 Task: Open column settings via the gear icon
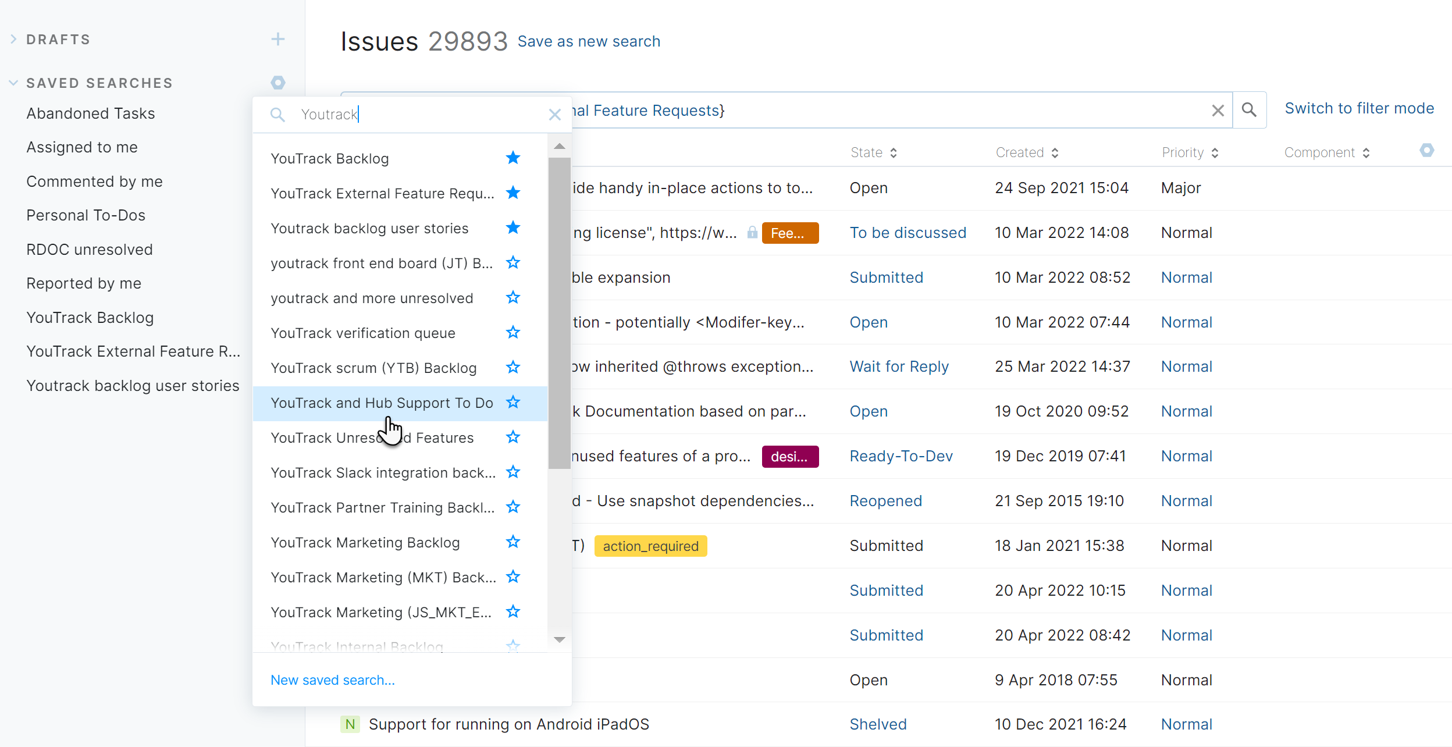click(x=1426, y=151)
